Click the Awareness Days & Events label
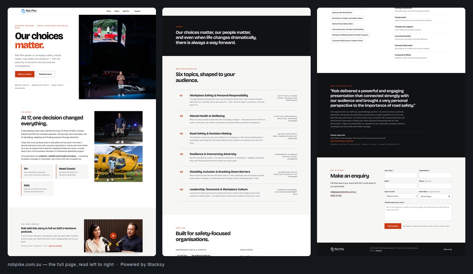This screenshot has height=274, width=473. coord(191,250)
